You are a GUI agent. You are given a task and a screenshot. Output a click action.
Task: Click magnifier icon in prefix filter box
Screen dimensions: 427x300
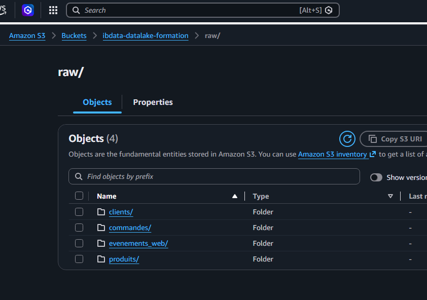coord(79,176)
